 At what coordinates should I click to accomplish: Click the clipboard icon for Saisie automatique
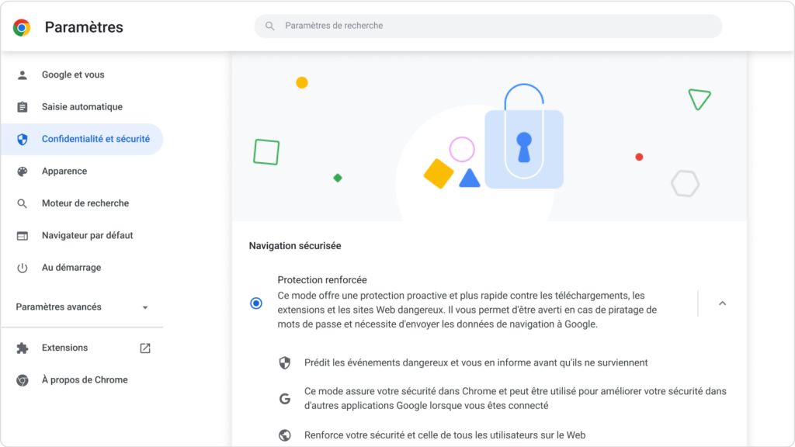click(23, 107)
